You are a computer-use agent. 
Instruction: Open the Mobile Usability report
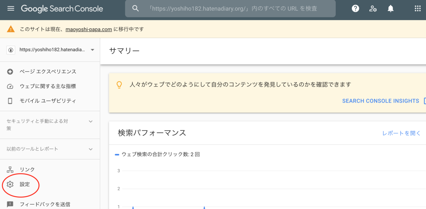tap(10, 101)
